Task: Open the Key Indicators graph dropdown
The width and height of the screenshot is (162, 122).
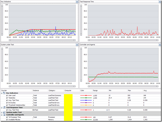Action: point(77,2)
